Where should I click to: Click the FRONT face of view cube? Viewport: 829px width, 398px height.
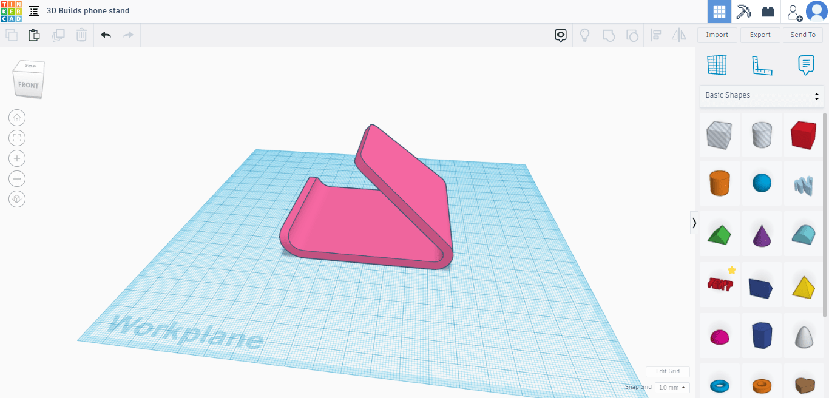28,86
